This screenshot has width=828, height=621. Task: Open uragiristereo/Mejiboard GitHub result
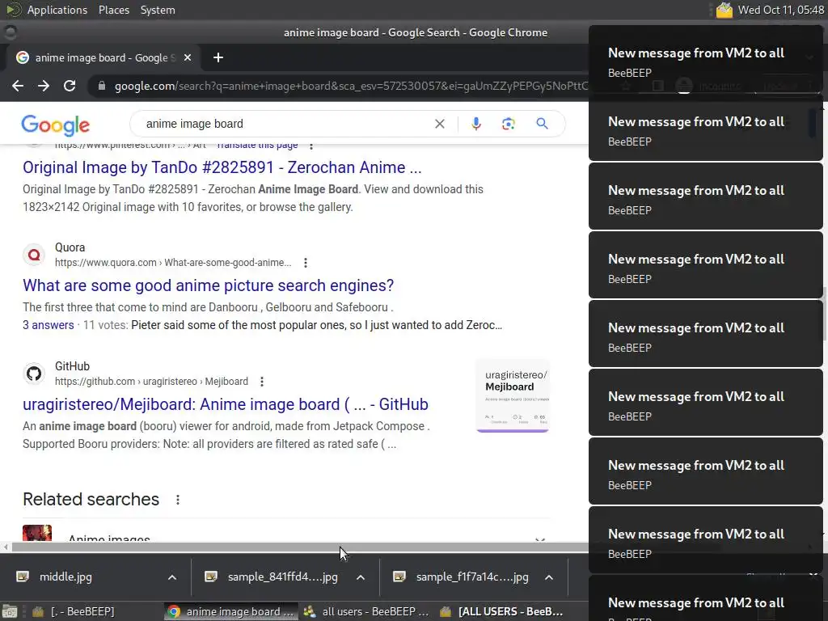pyautogui.click(x=226, y=404)
